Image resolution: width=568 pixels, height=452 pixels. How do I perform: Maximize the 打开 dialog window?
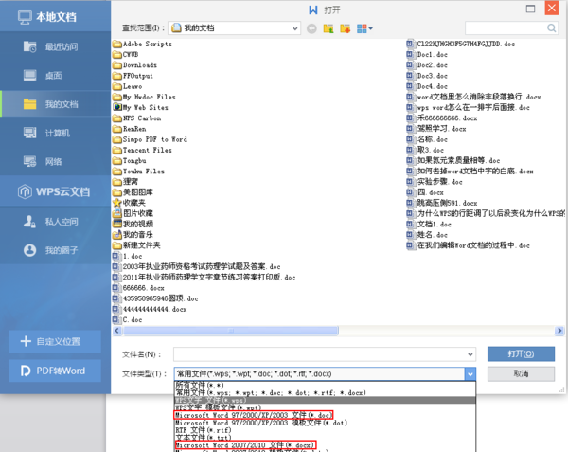pos(530,9)
